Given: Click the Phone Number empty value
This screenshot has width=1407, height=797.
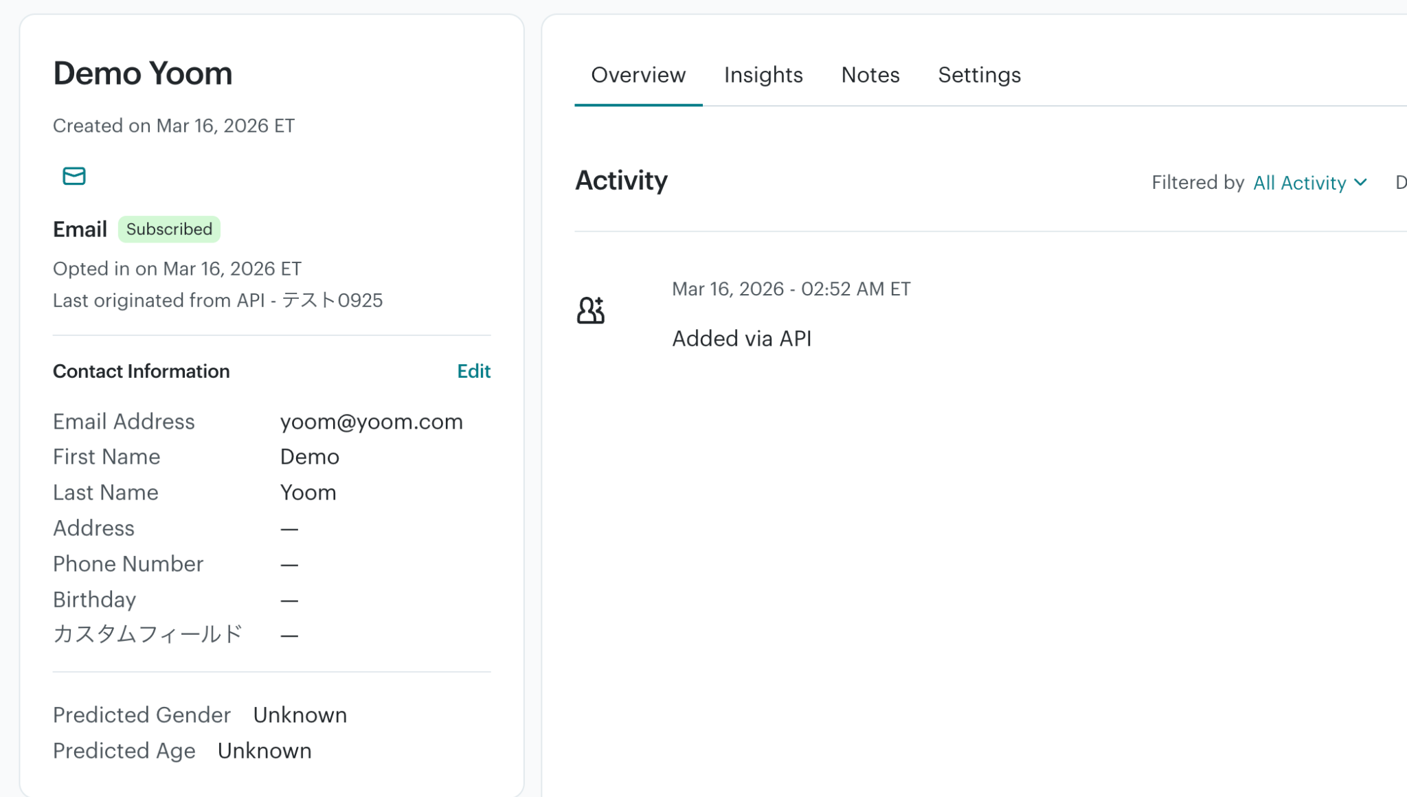Looking at the screenshot, I should pyautogui.click(x=289, y=565).
